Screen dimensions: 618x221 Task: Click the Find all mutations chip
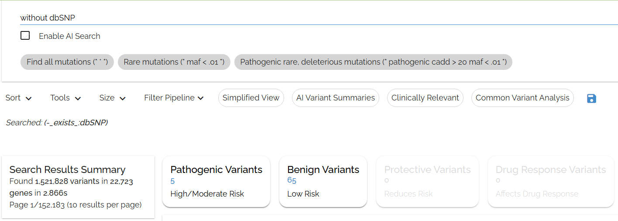pos(67,62)
